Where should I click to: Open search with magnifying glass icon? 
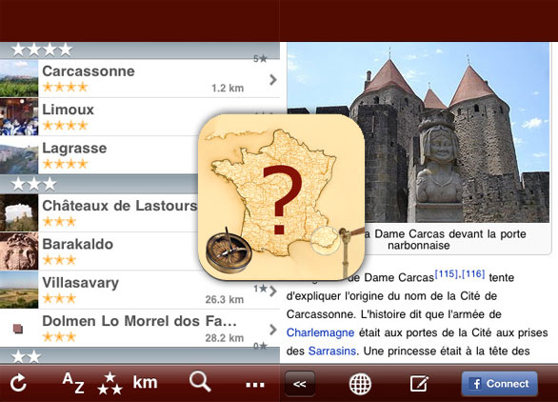200,382
